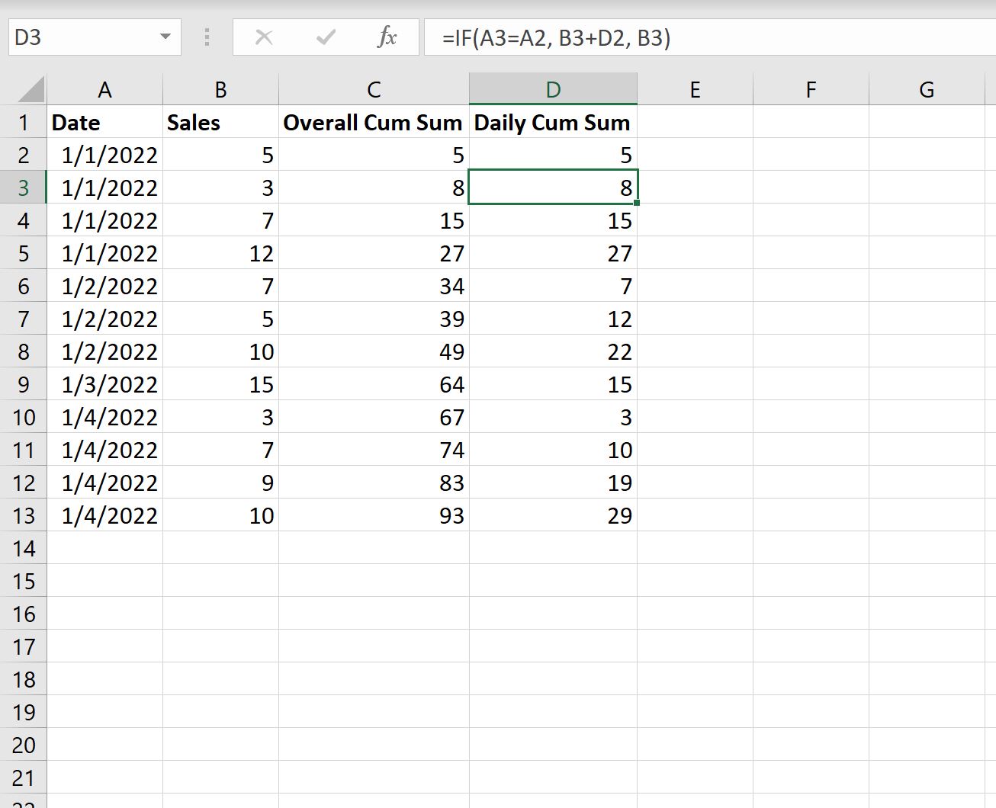This screenshot has width=996, height=808.
Task: Click the fill handle of cell D3
Action: coord(636,203)
